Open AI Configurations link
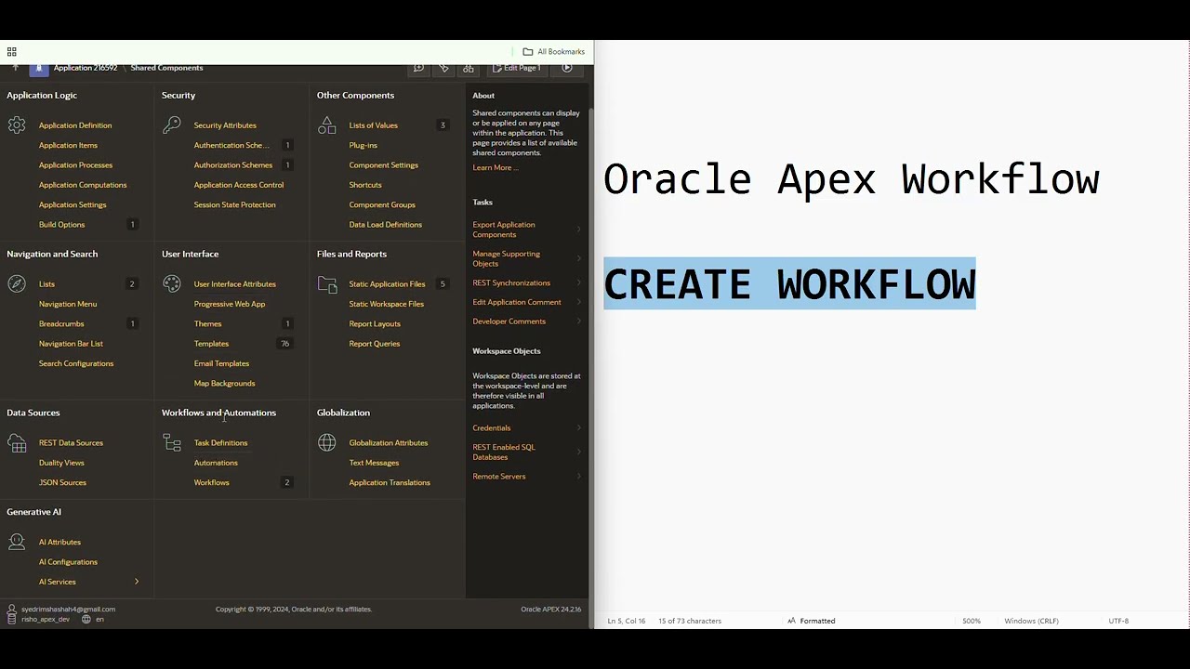 coord(68,562)
